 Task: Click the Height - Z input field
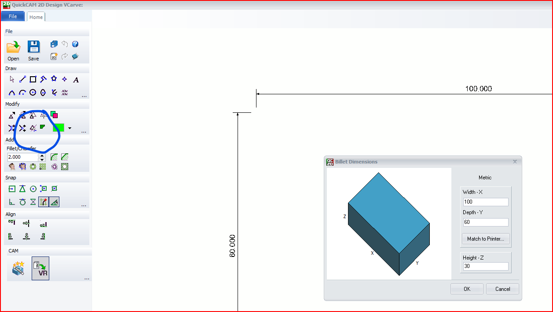tap(486, 266)
